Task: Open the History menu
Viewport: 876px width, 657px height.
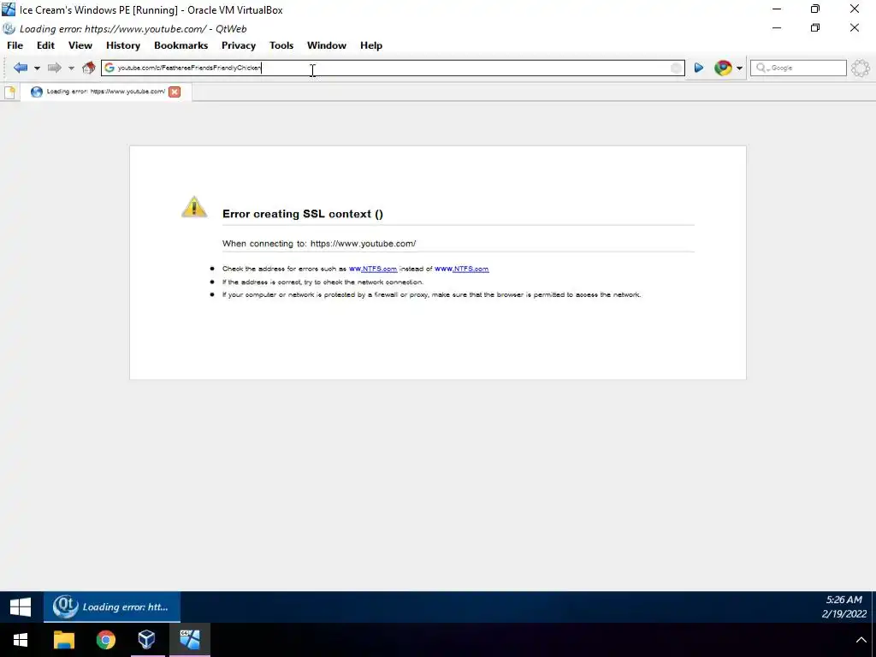Action: click(123, 45)
